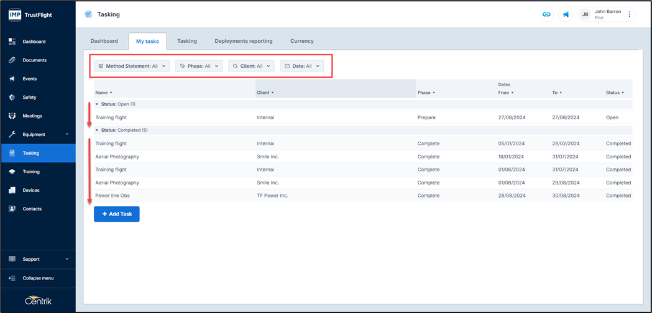This screenshot has height=313, width=652.
Task: Click the Training graduation cap icon
Action: (x=12, y=171)
